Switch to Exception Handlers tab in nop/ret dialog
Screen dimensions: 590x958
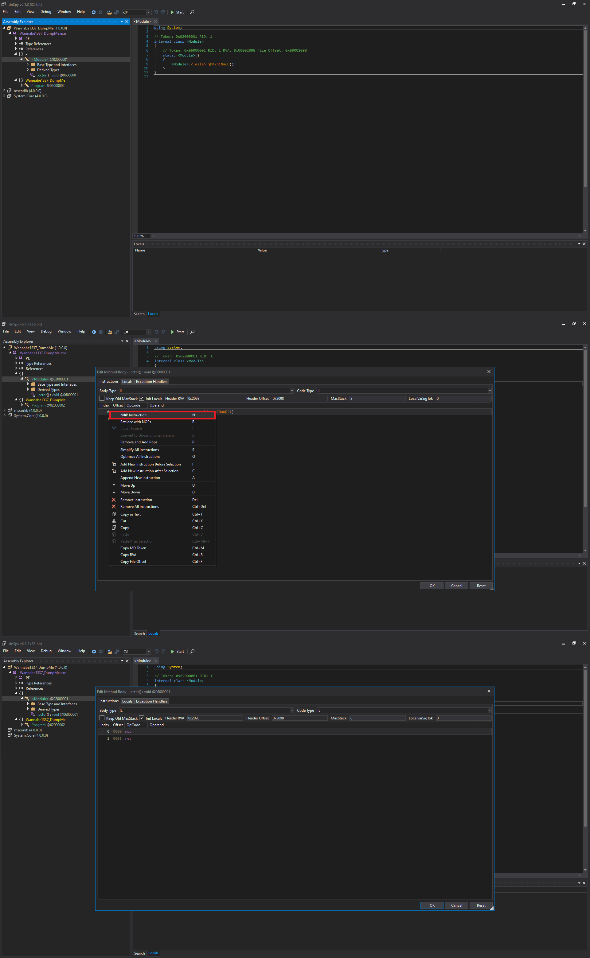tap(151, 701)
